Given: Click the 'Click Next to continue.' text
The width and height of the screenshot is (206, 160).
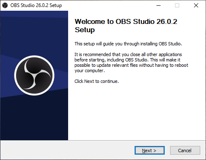Looking at the screenshot, I should click(97, 81).
